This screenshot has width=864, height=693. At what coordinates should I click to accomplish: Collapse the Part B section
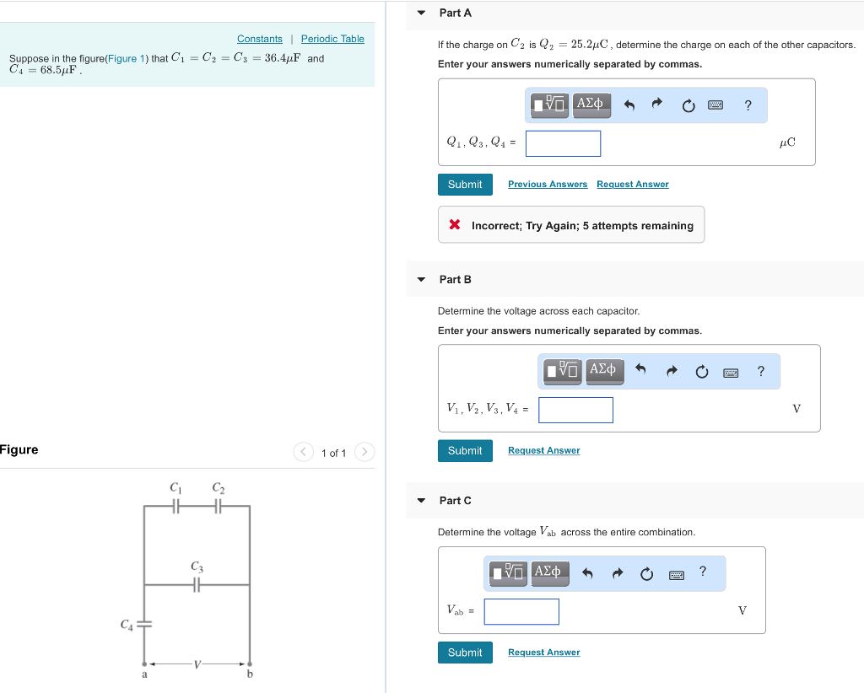coord(420,279)
